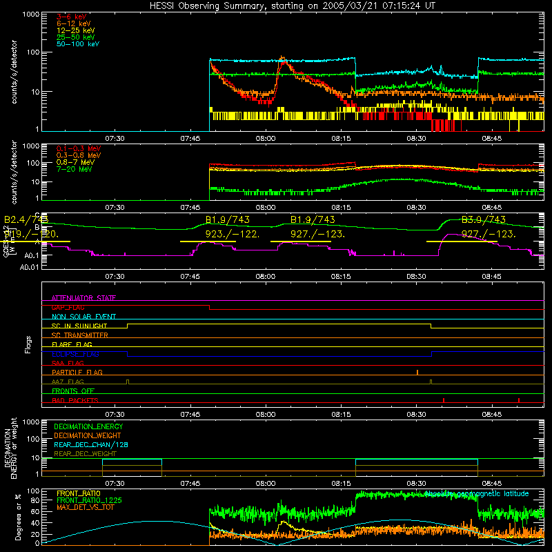Click the BAD_PACKETS flag label
Viewport: 552px width, 552px height.
click(75, 400)
